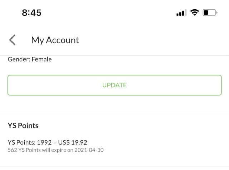Tap the 8:45 clock in status bar

pyautogui.click(x=31, y=13)
